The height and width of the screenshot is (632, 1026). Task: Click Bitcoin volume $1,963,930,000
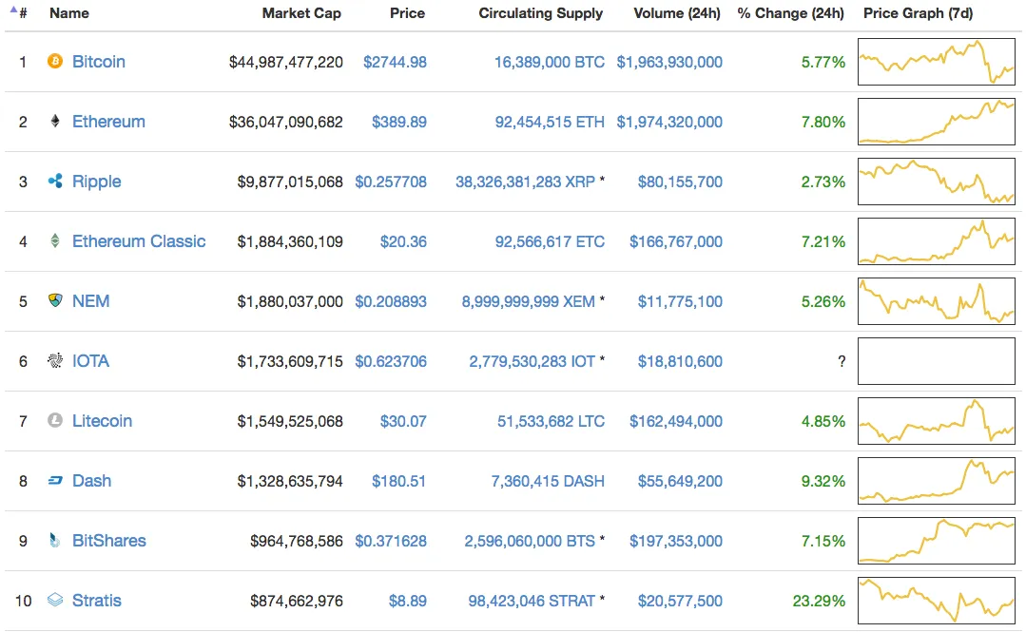pyautogui.click(x=669, y=62)
